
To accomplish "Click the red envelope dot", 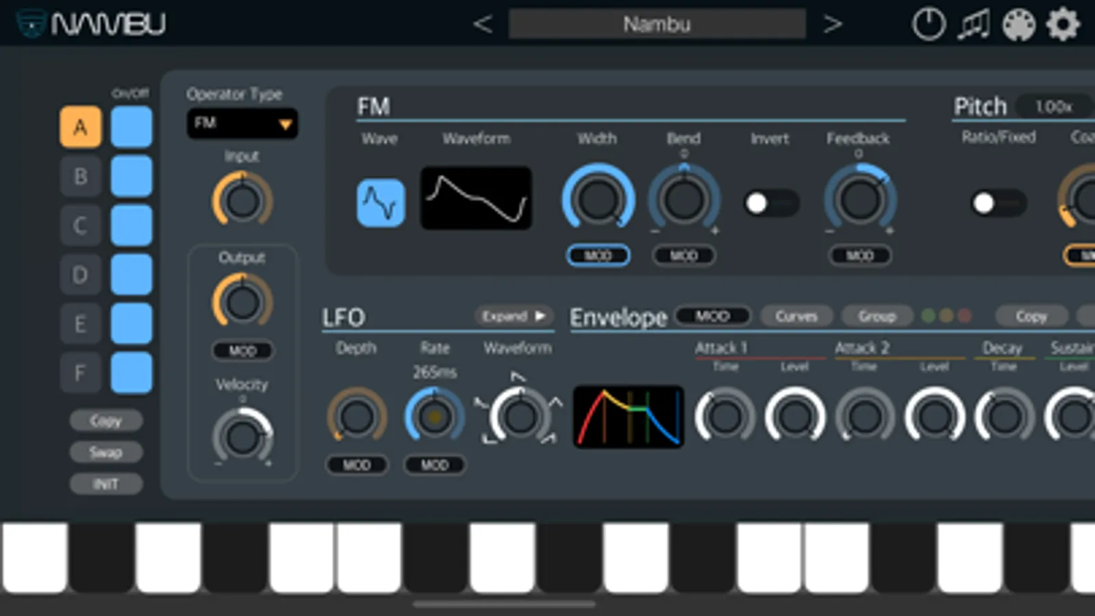I will [964, 316].
